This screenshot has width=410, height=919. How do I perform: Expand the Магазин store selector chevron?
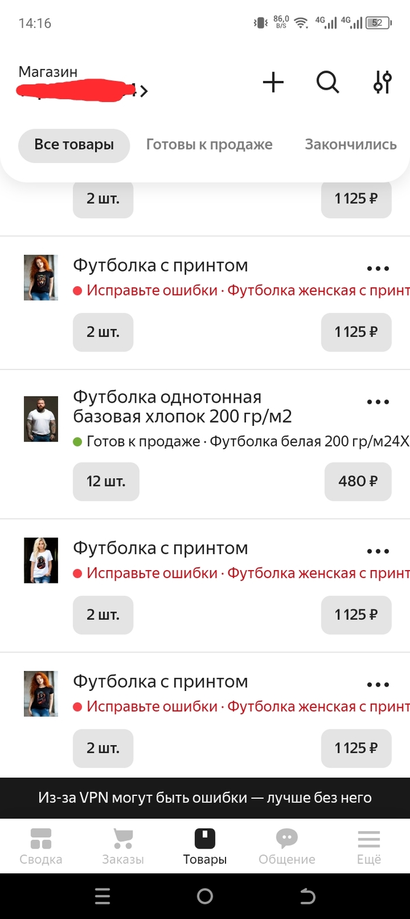click(x=145, y=91)
